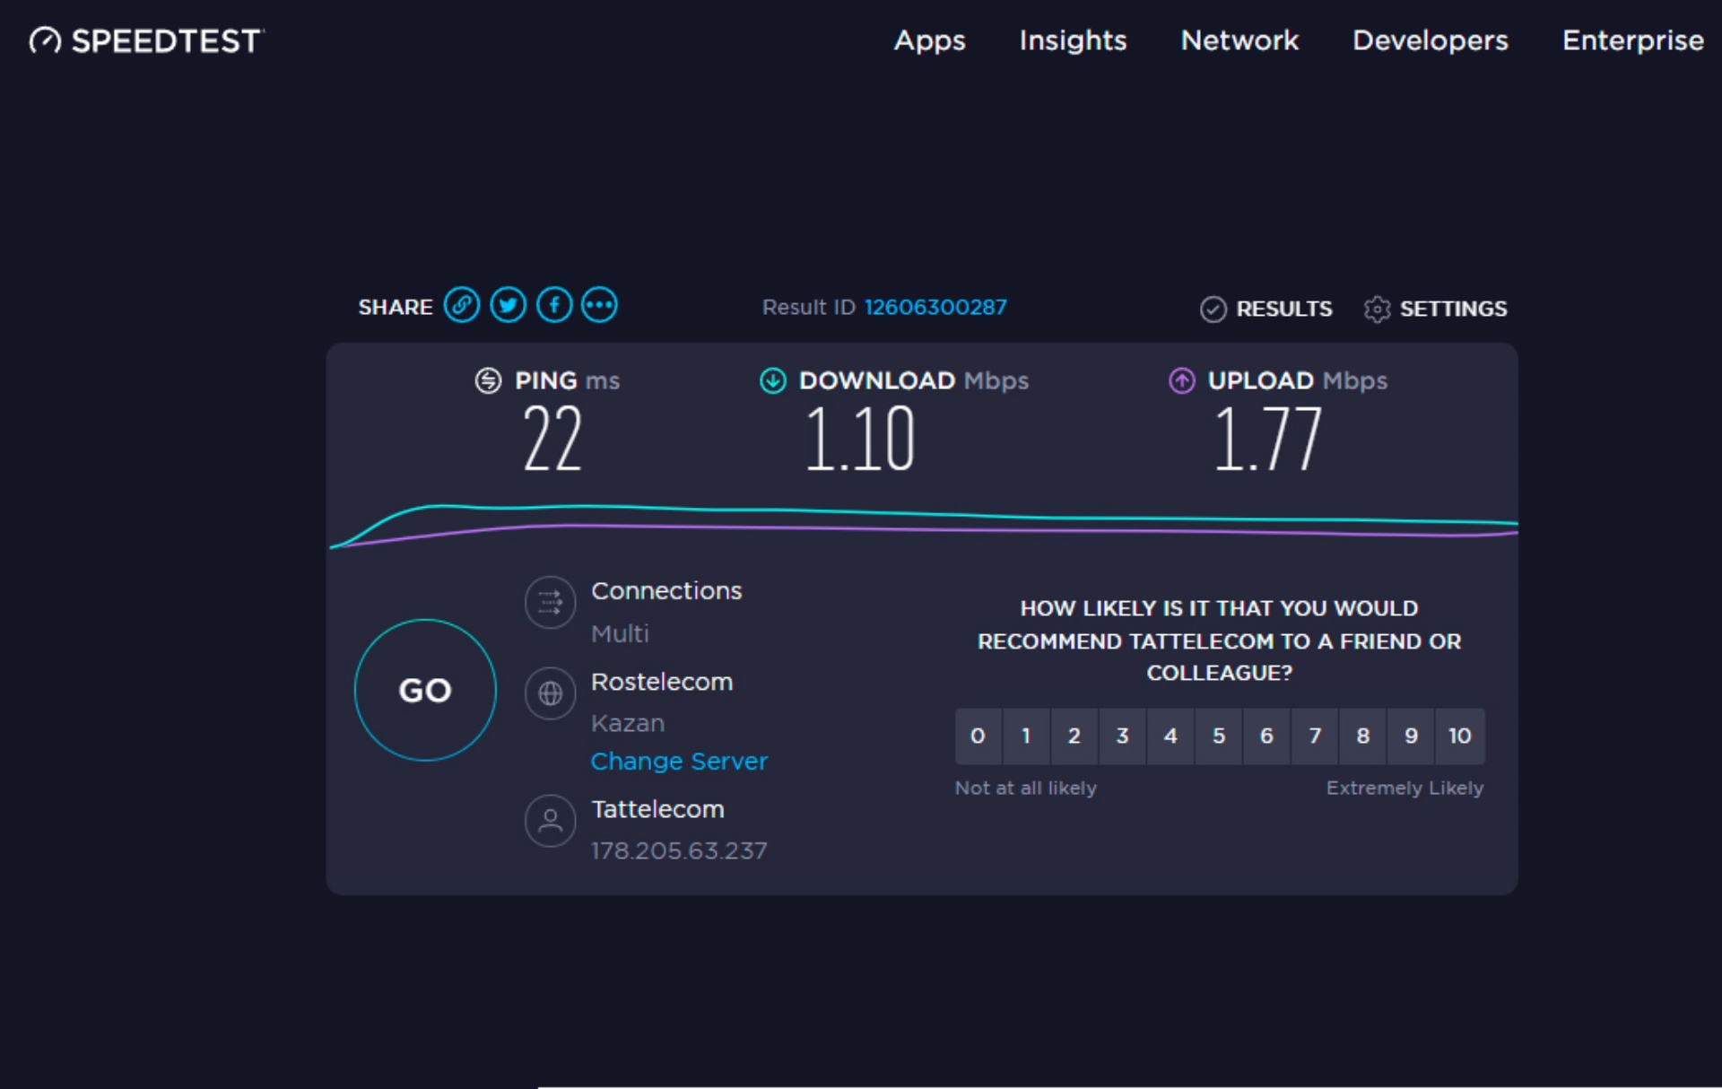Click the DOWNLOAD Mbps label
This screenshot has width=1722, height=1089.
(x=914, y=380)
